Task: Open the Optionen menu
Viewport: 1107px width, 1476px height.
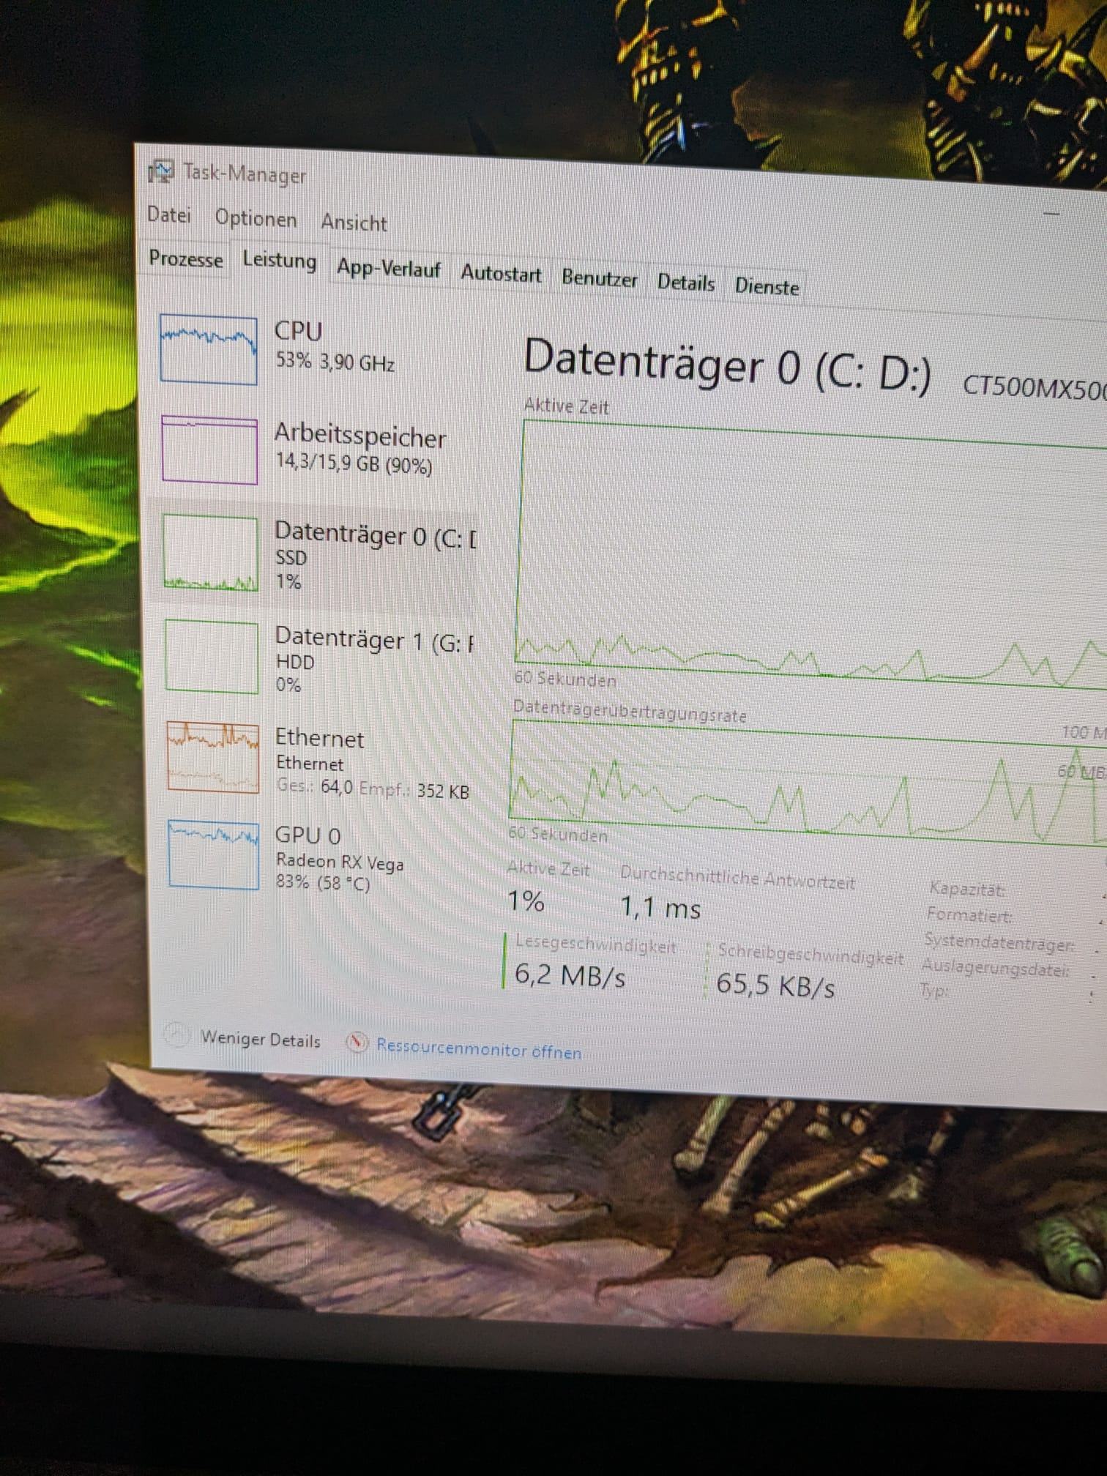Action: 256,218
